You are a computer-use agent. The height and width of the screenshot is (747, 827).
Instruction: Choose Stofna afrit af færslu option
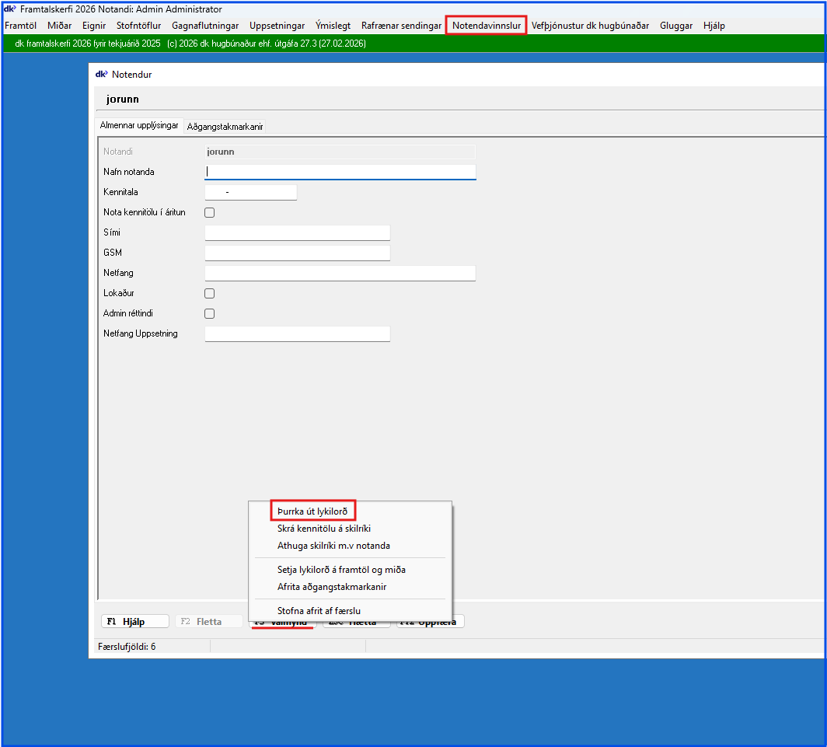tap(319, 611)
